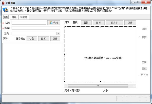This screenshot has width=152, height=104.
Task: Click the 作者 input field
Action: tap(36, 28)
